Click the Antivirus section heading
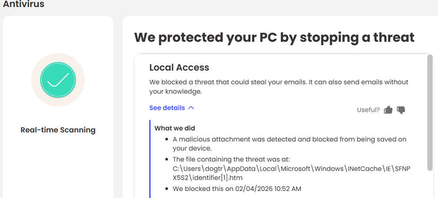 coord(24,4)
